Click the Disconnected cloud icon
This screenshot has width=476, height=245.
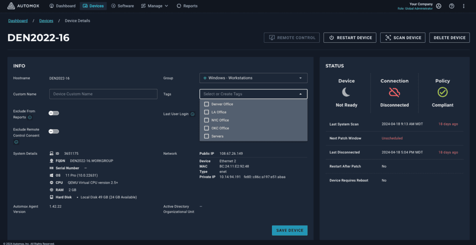tap(394, 93)
